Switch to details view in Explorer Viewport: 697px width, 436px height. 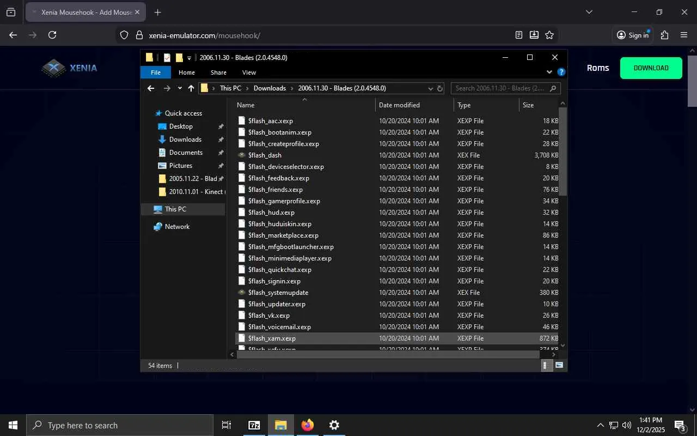tap(546, 366)
